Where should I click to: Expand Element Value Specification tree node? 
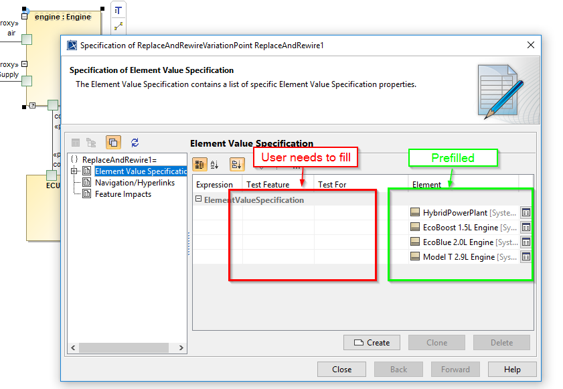[x=74, y=171]
